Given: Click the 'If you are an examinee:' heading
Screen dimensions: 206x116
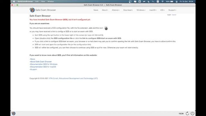Looking at the screenshot, I should click(40, 24).
